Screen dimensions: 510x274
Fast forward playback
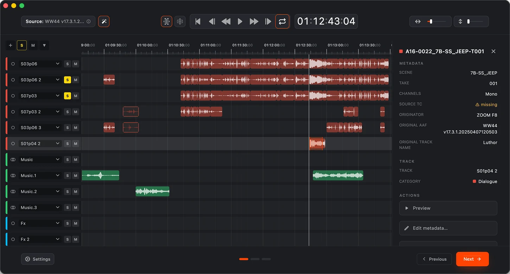[254, 21]
